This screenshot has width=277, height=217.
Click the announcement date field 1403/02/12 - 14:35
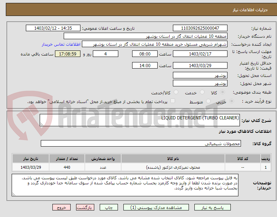point(53,28)
